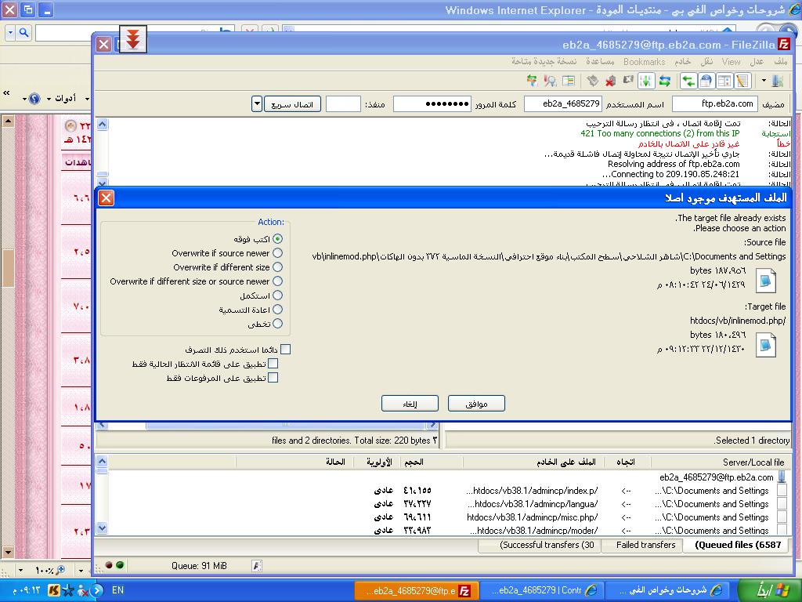Select the 'Overwrite if source newer' option
This screenshot has height=602, width=802.
[277, 253]
